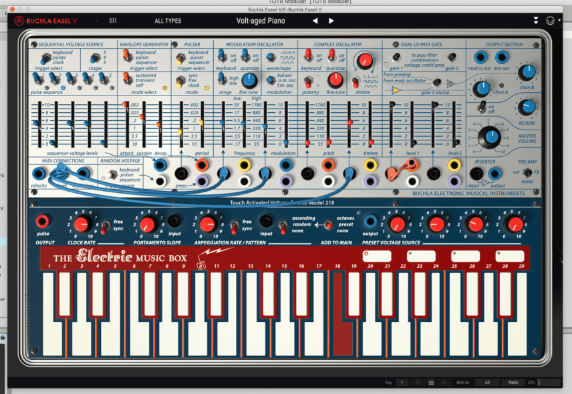This screenshot has width=572, height=394.
Task: Click the Pulser period slider
Action: [x=201, y=124]
